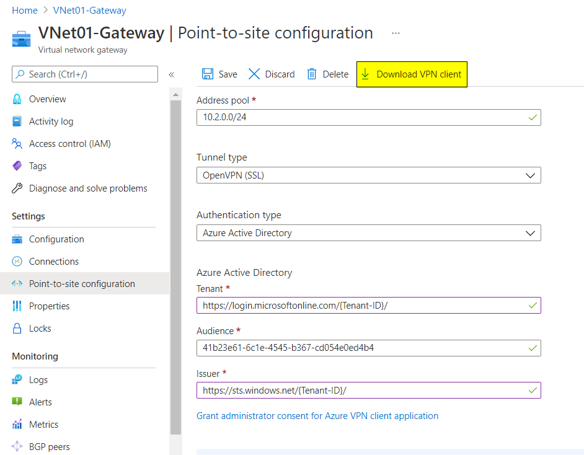
Task: Click the Activity log icon
Action: pos(17,121)
